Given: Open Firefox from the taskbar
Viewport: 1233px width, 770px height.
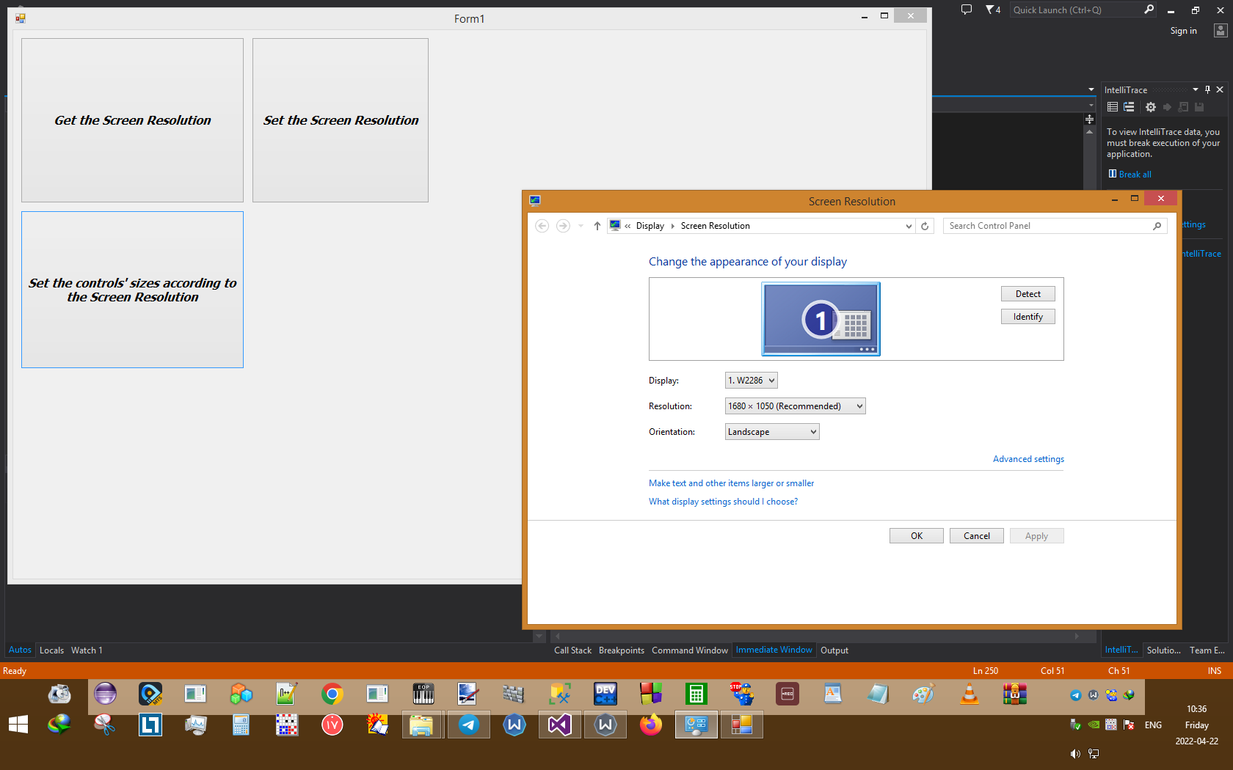Looking at the screenshot, I should coord(650,725).
